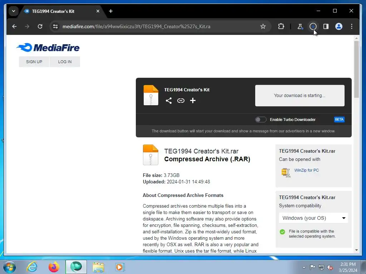
Task: Reload the MediaFire page
Action: (40, 26)
